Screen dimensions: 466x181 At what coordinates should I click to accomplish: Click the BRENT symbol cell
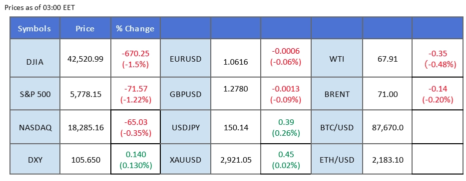(x=337, y=94)
